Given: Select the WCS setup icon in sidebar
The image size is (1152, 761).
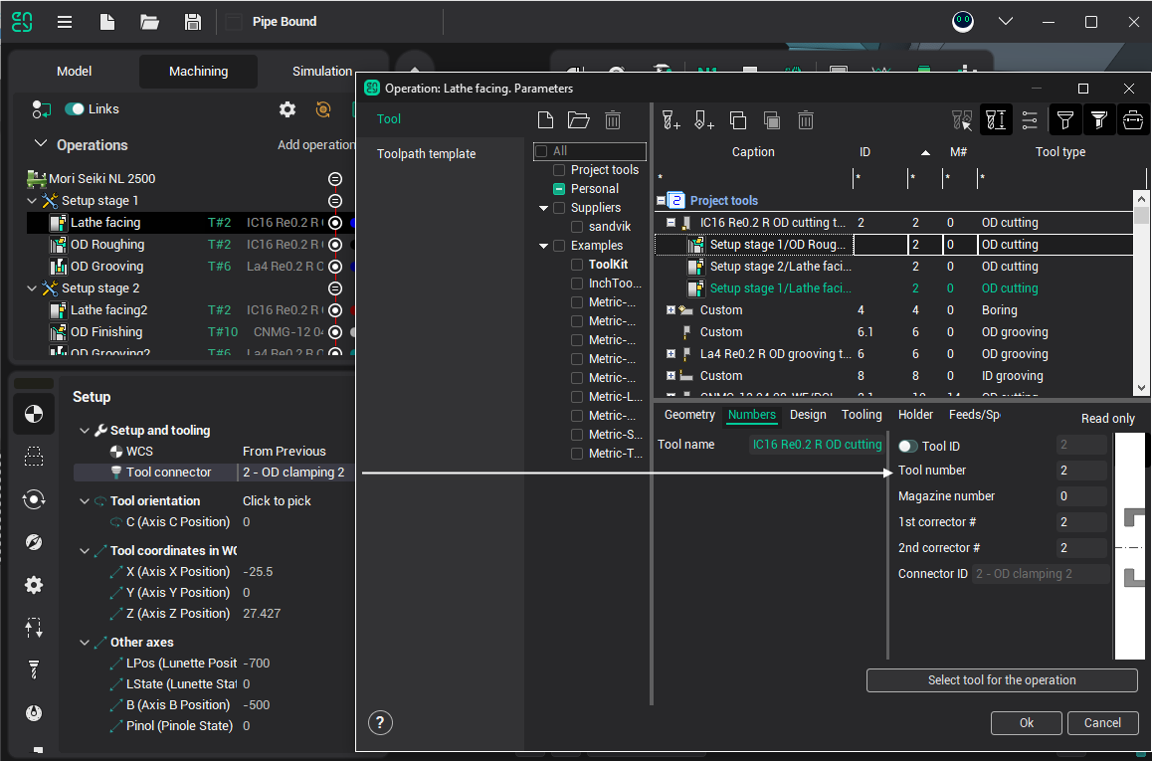Looking at the screenshot, I should coord(34,414).
